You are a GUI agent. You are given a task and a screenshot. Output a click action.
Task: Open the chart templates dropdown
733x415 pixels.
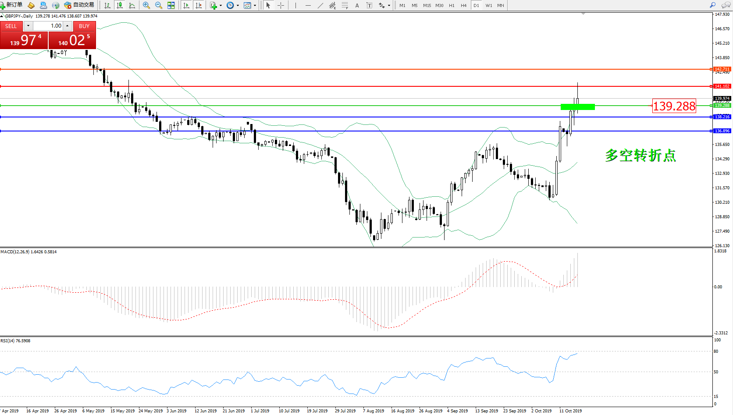pyautogui.click(x=255, y=6)
